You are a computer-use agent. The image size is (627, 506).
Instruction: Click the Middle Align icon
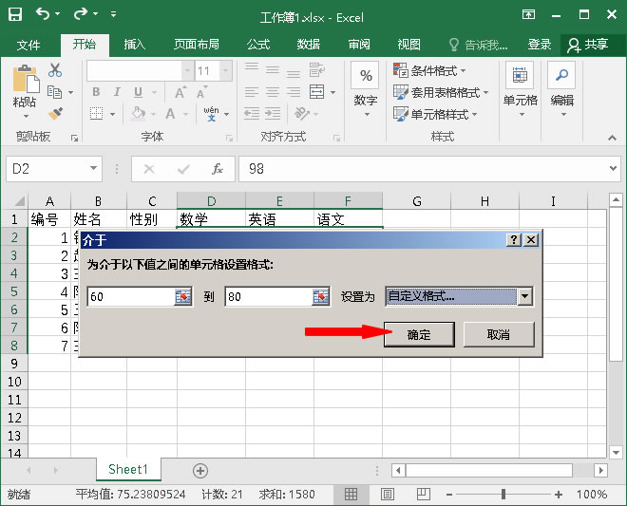[273, 70]
